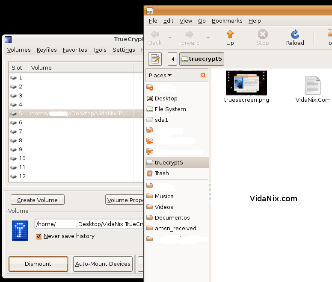The width and height of the screenshot is (332, 282).
Task: Reload the truecrypt5 folder view
Action: (x=295, y=38)
